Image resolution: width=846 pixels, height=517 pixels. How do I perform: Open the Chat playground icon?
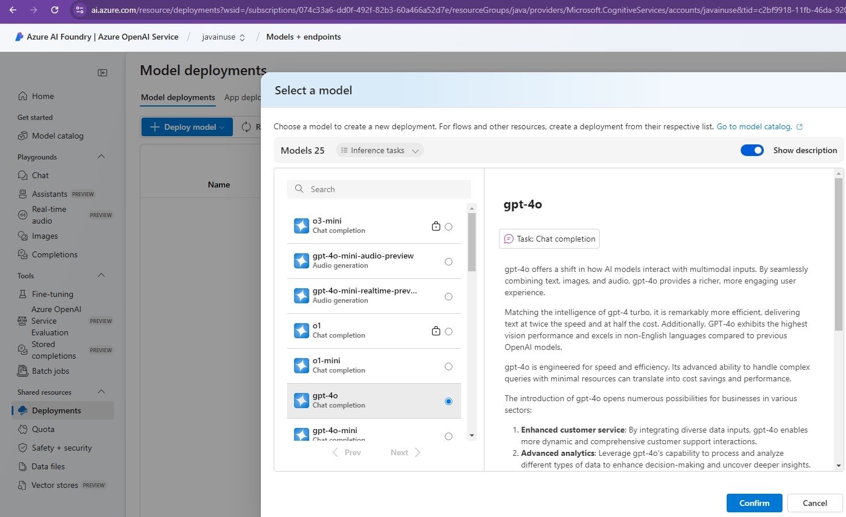click(x=23, y=175)
